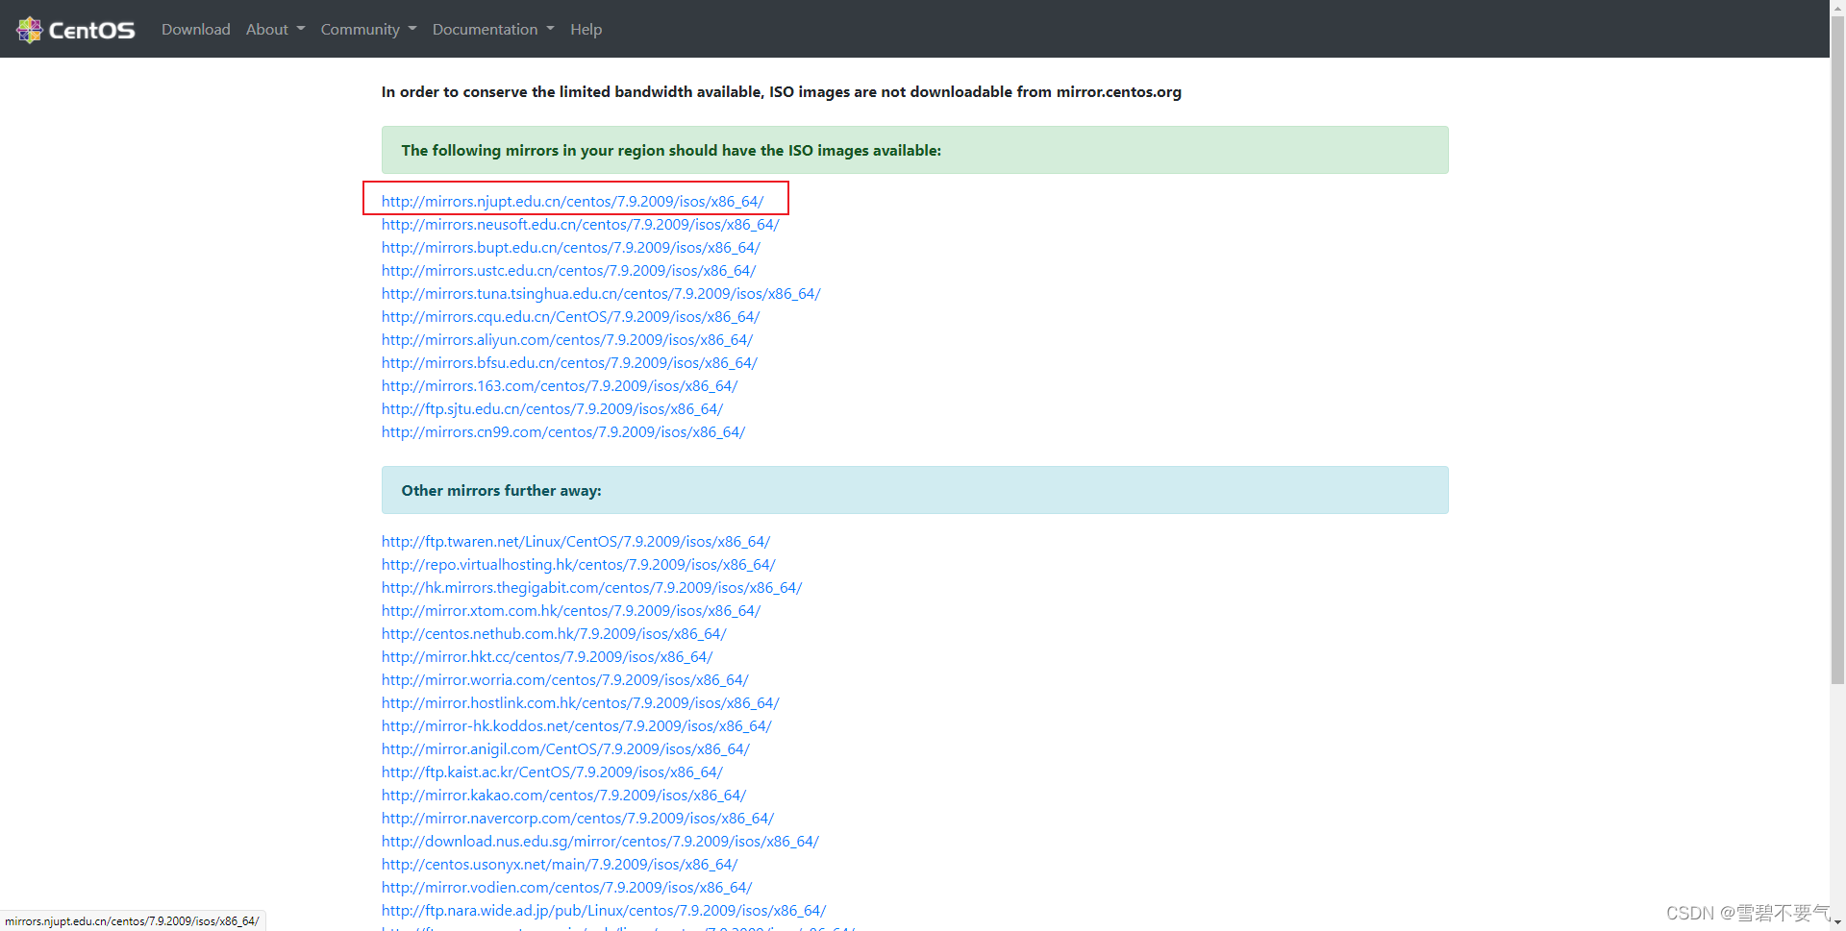Select the centos.nethub.com.hk mirror link
This screenshot has height=931, width=1846.
click(x=555, y=634)
